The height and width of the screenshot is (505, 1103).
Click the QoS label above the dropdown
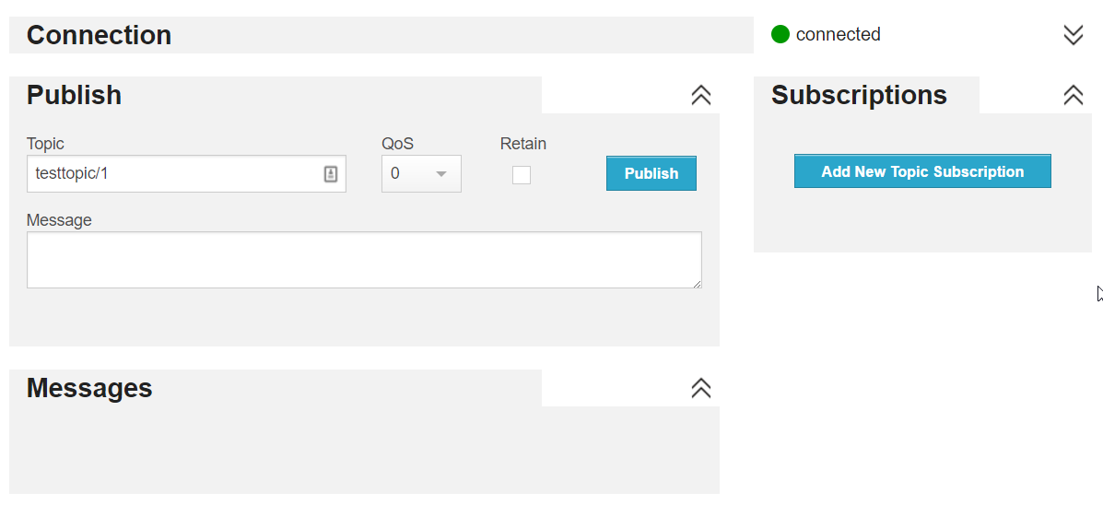[398, 144]
